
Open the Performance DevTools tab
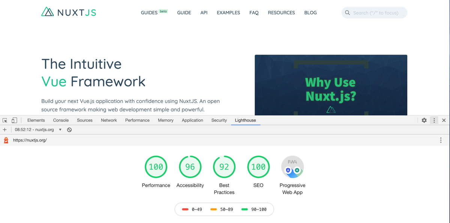click(137, 120)
